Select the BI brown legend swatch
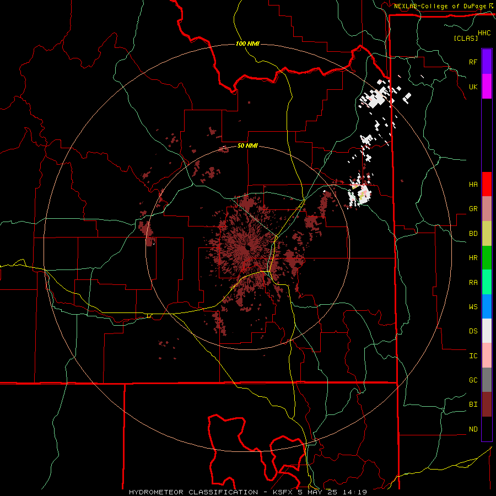The width and height of the screenshot is (496, 496). [487, 405]
